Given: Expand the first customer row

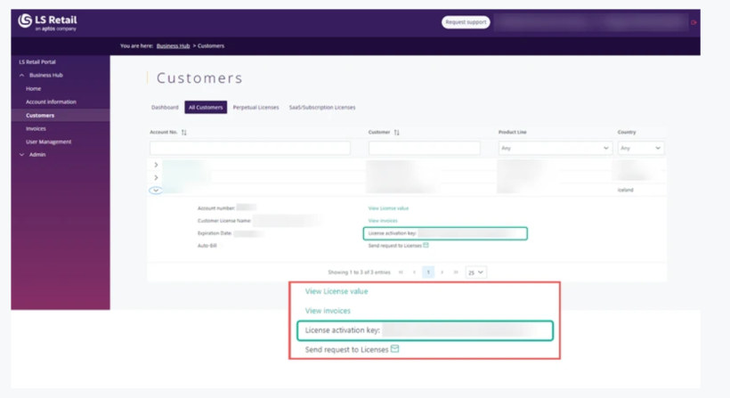Looking at the screenshot, I should click(x=156, y=165).
